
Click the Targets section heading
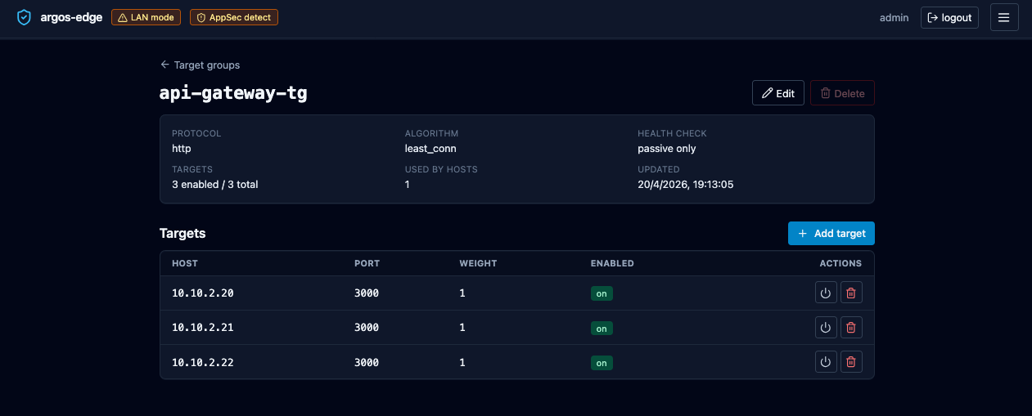pyautogui.click(x=183, y=233)
